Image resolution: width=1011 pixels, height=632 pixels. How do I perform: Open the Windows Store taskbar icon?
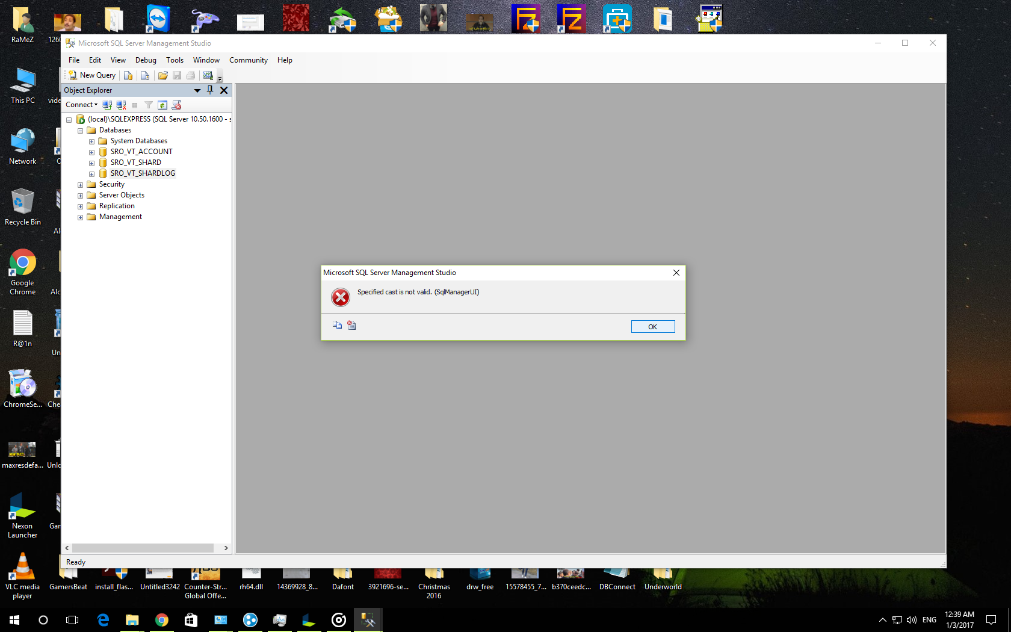(x=191, y=620)
